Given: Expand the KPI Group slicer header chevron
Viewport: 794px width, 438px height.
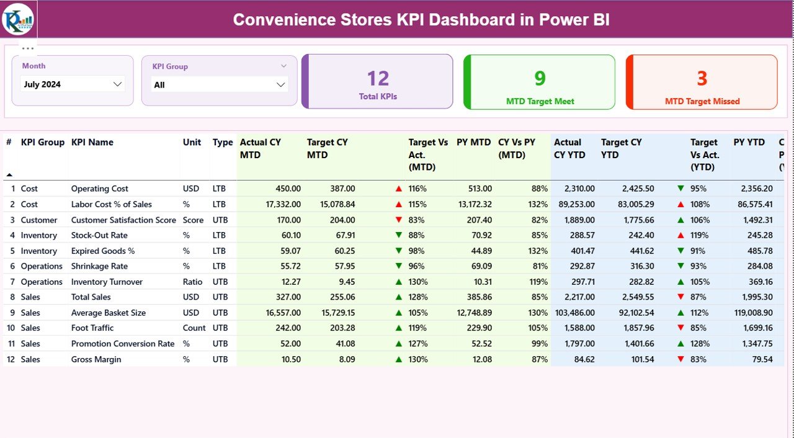Looking at the screenshot, I should click(x=285, y=66).
